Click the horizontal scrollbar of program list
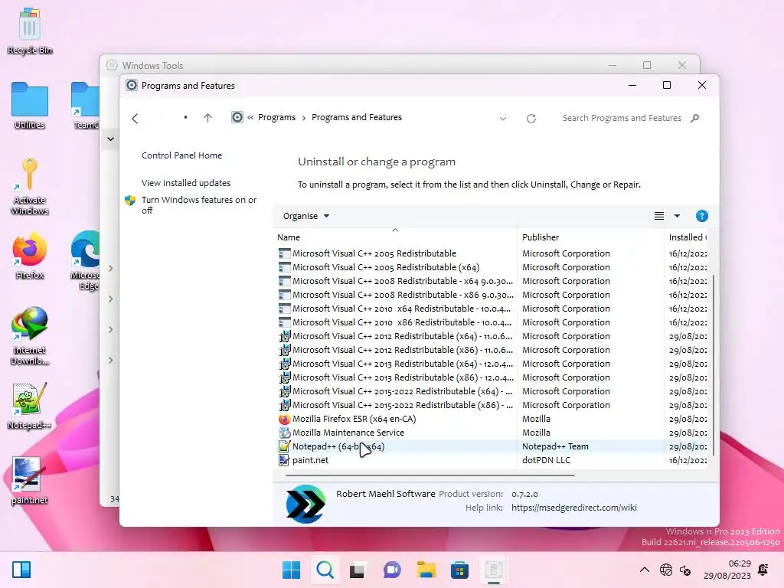Viewport: 784px width, 588px height. [430, 475]
